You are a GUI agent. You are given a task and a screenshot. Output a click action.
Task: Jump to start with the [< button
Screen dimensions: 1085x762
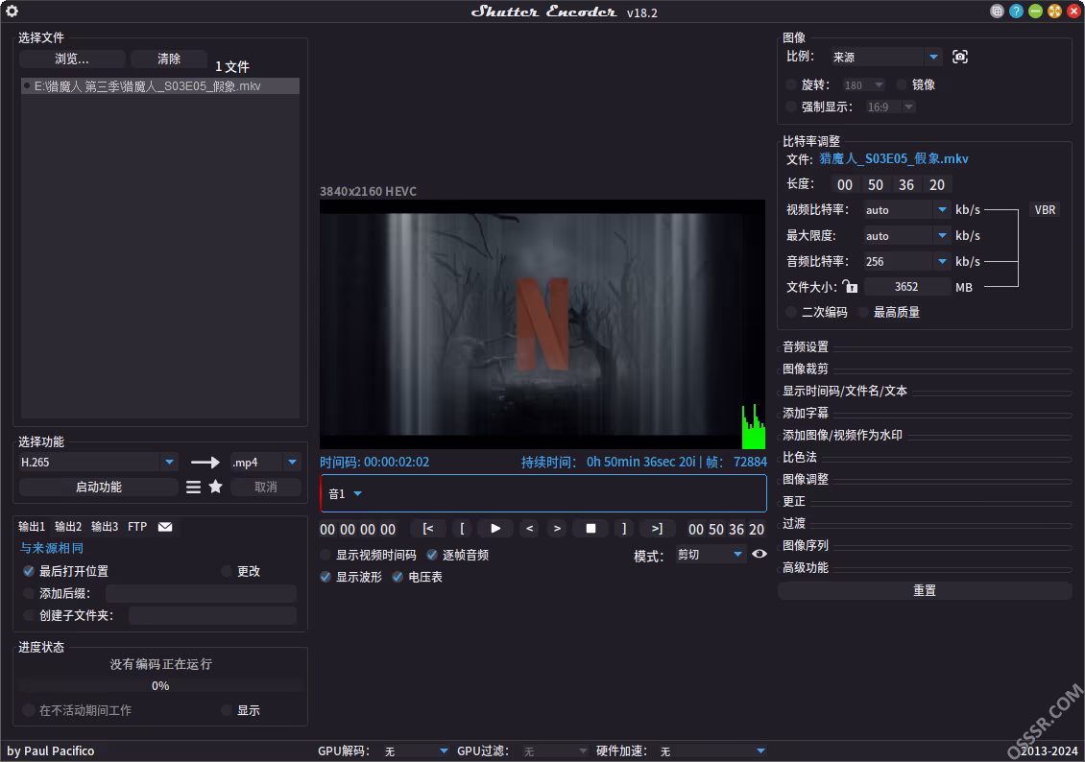pyautogui.click(x=428, y=528)
